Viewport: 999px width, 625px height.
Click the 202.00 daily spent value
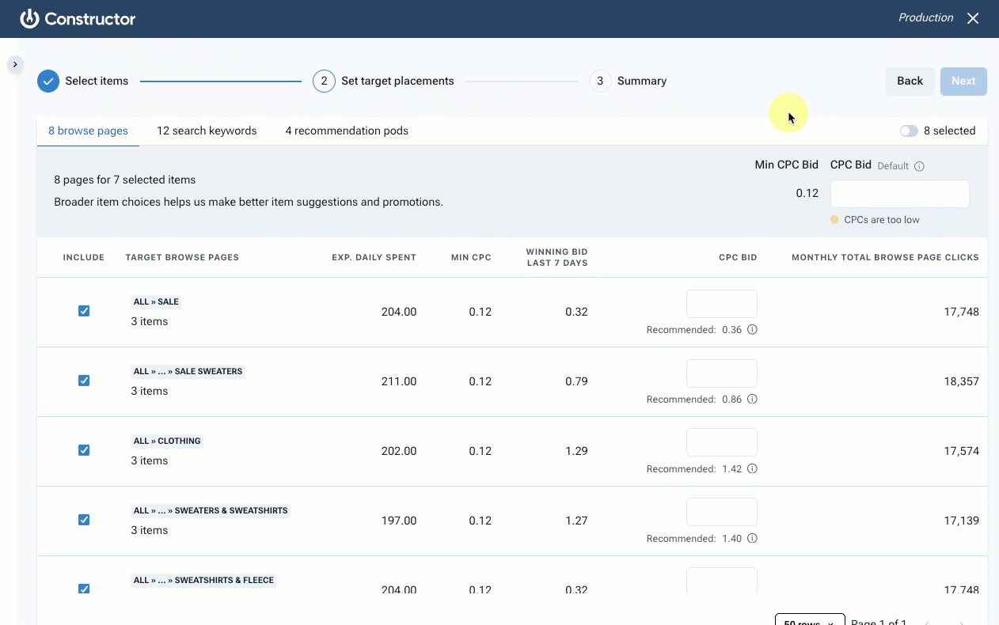pyautogui.click(x=399, y=451)
